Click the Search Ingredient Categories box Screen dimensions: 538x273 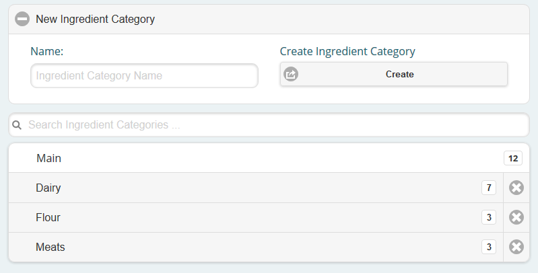[269, 124]
